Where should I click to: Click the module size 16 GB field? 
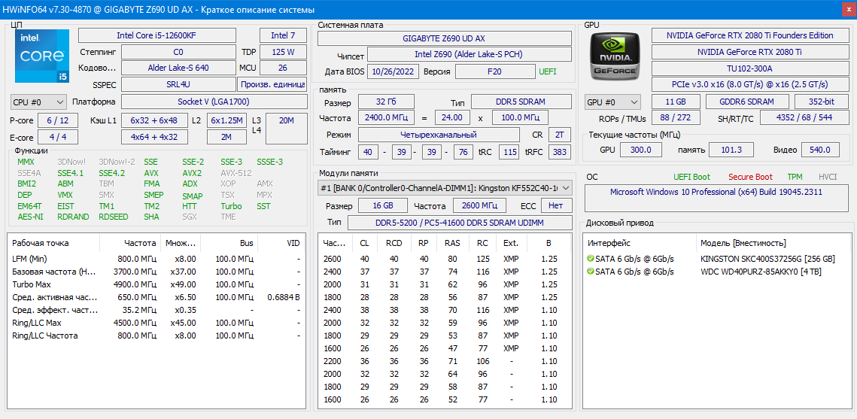(x=382, y=205)
